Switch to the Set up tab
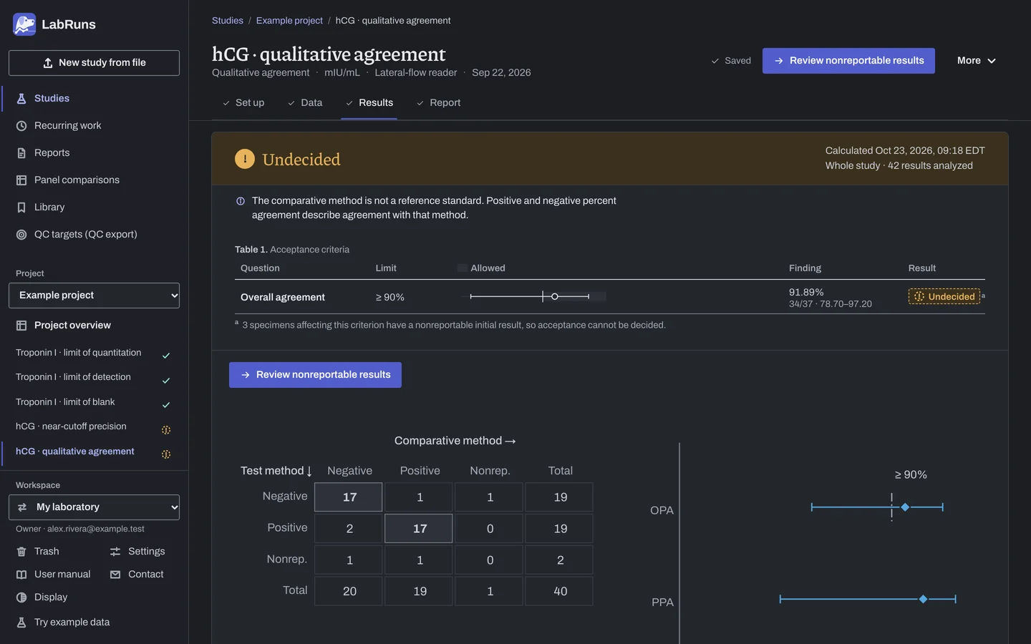The height and width of the screenshot is (644, 1031). point(243,103)
